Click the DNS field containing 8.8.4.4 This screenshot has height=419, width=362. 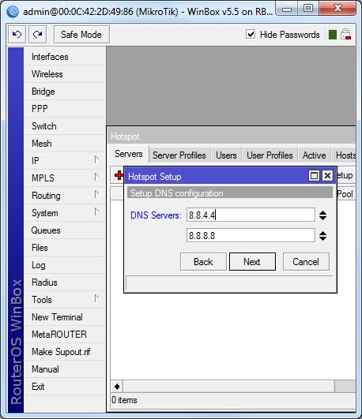click(251, 215)
